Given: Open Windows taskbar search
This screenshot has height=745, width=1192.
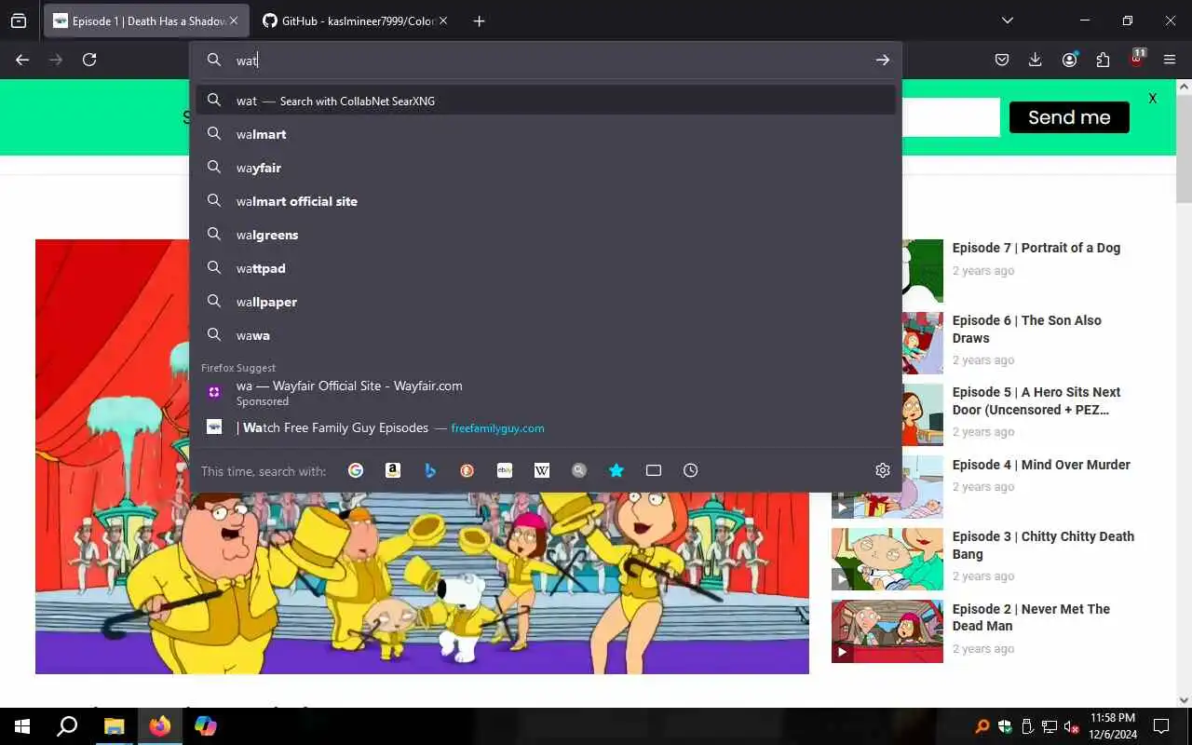Looking at the screenshot, I should (x=67, y=726).
